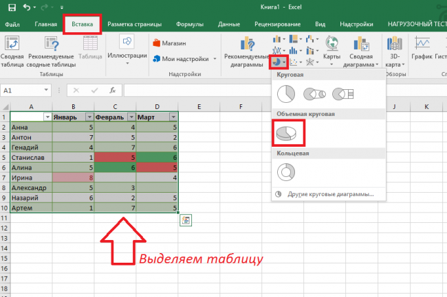This screenshot has height=297, width=447.
Task: Open the Февраль column filter dropdown
Action: [131, 117]
